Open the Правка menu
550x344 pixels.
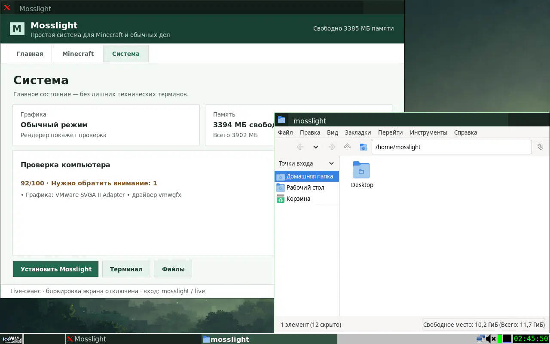(x=310, y=132)
